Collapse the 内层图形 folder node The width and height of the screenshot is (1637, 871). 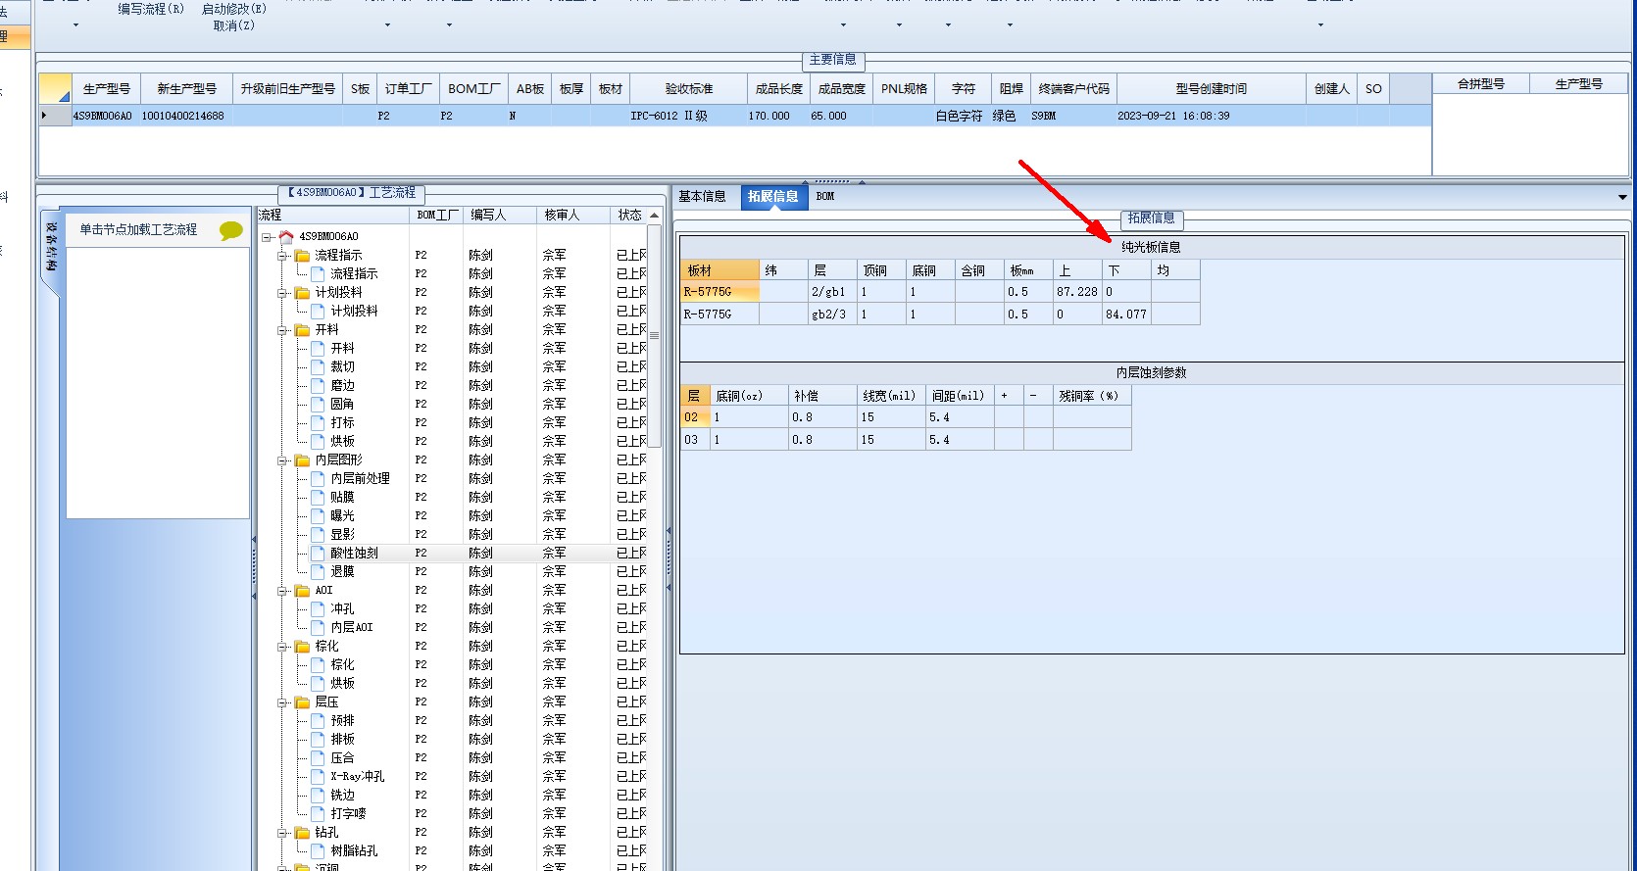(282, 460)
